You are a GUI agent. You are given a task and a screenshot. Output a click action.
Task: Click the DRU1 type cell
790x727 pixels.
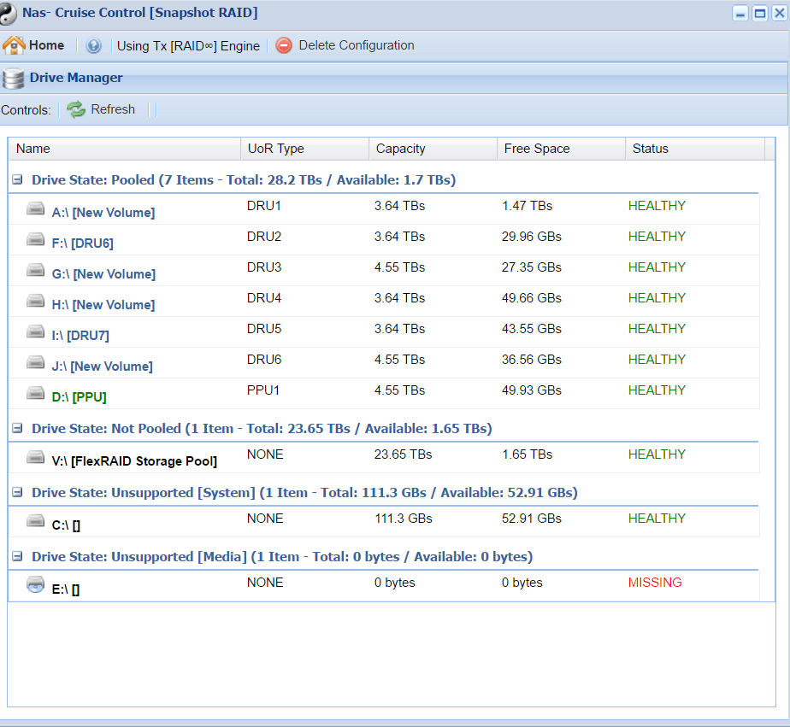pyautogui.click(x=264, y=206)
